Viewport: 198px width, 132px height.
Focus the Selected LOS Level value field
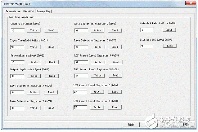click(x=147, y=46)
